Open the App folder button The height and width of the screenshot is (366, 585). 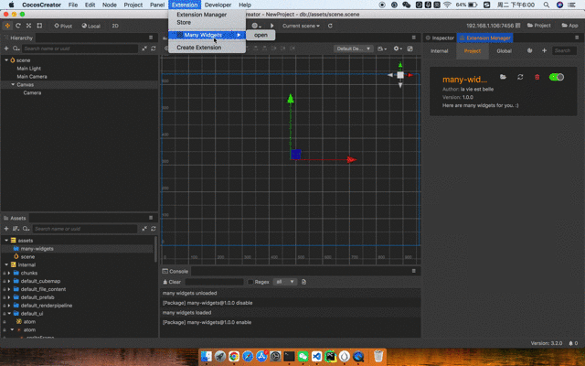tap(569, 26)
